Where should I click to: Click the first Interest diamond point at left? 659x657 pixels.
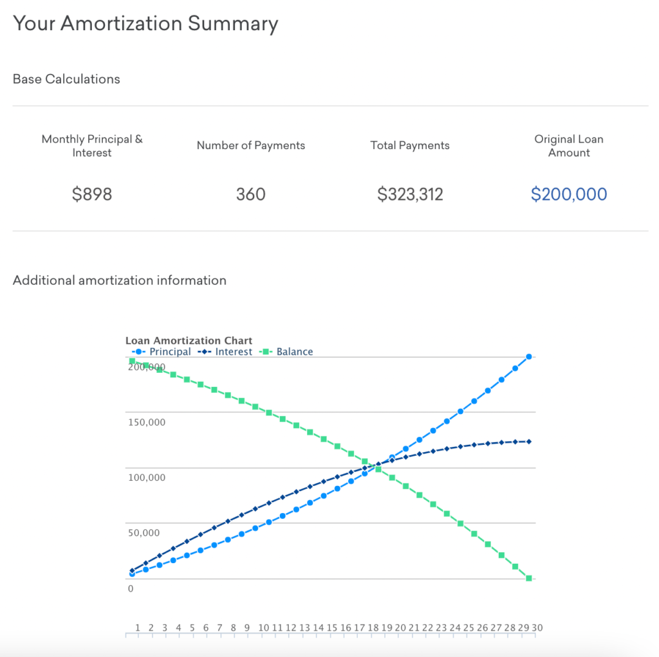(132, 570)
